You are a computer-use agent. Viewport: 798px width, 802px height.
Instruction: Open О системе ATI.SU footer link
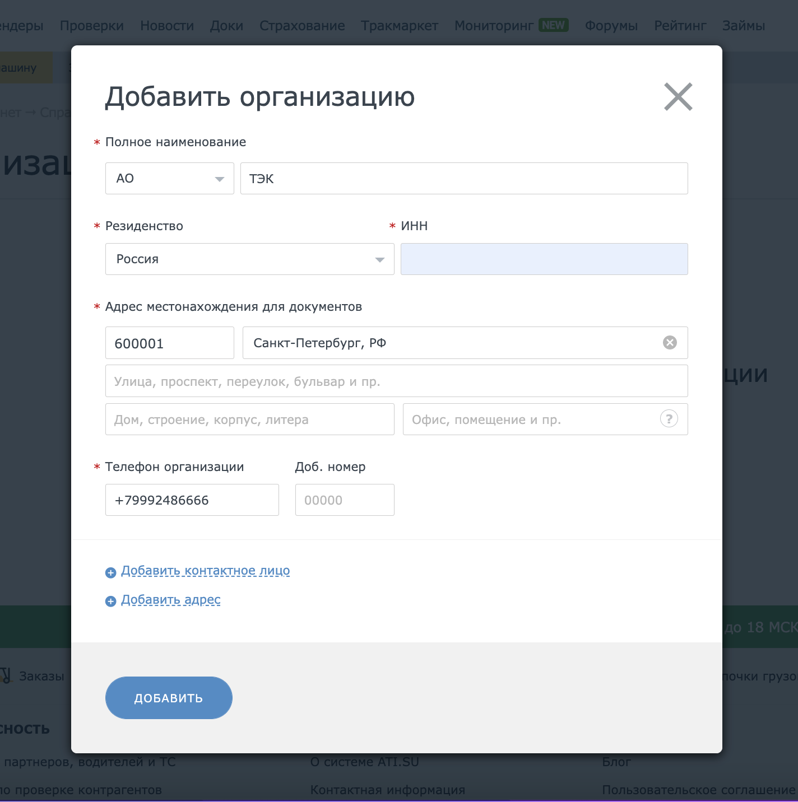click(x=365, y=762)
